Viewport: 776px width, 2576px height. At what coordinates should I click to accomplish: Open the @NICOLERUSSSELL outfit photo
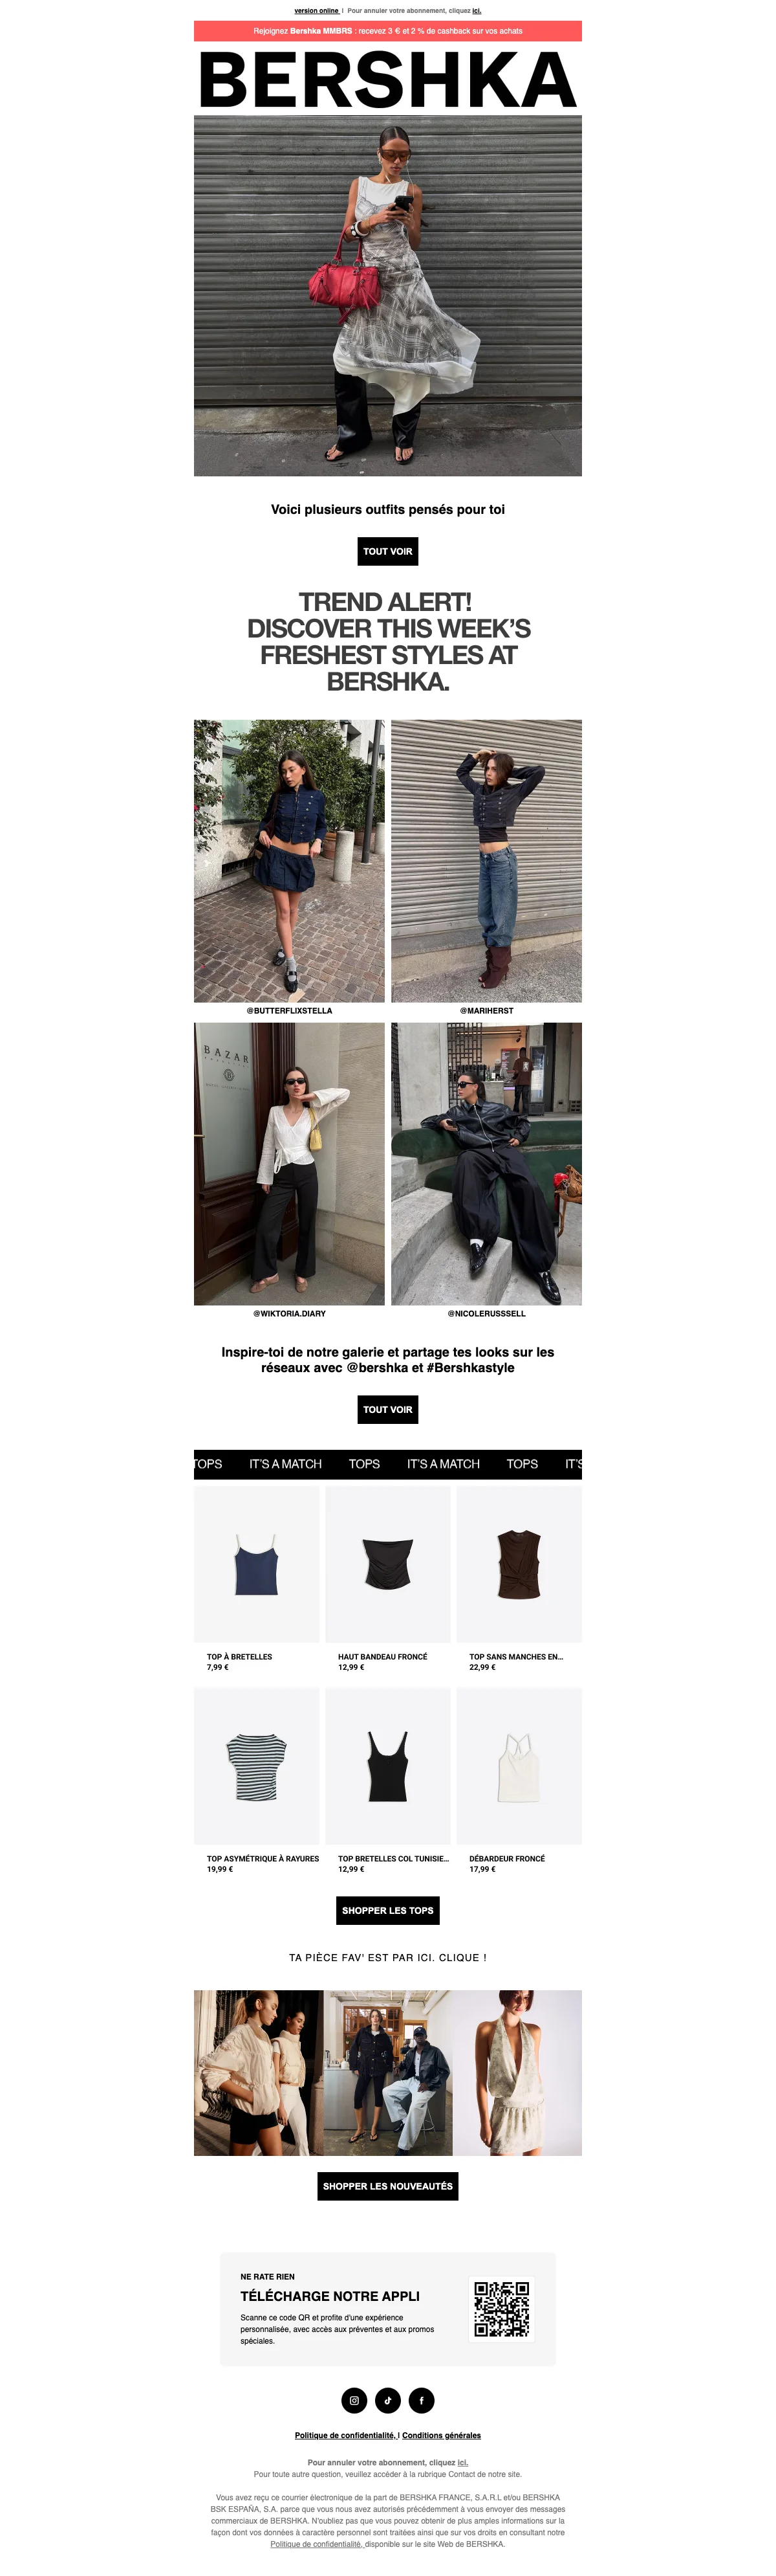coord(486,1163)
